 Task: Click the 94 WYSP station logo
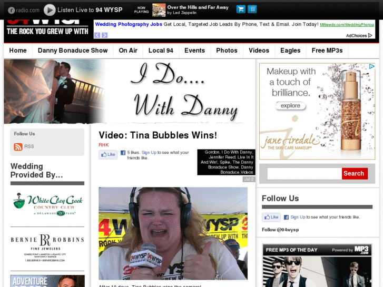point(47,27)
